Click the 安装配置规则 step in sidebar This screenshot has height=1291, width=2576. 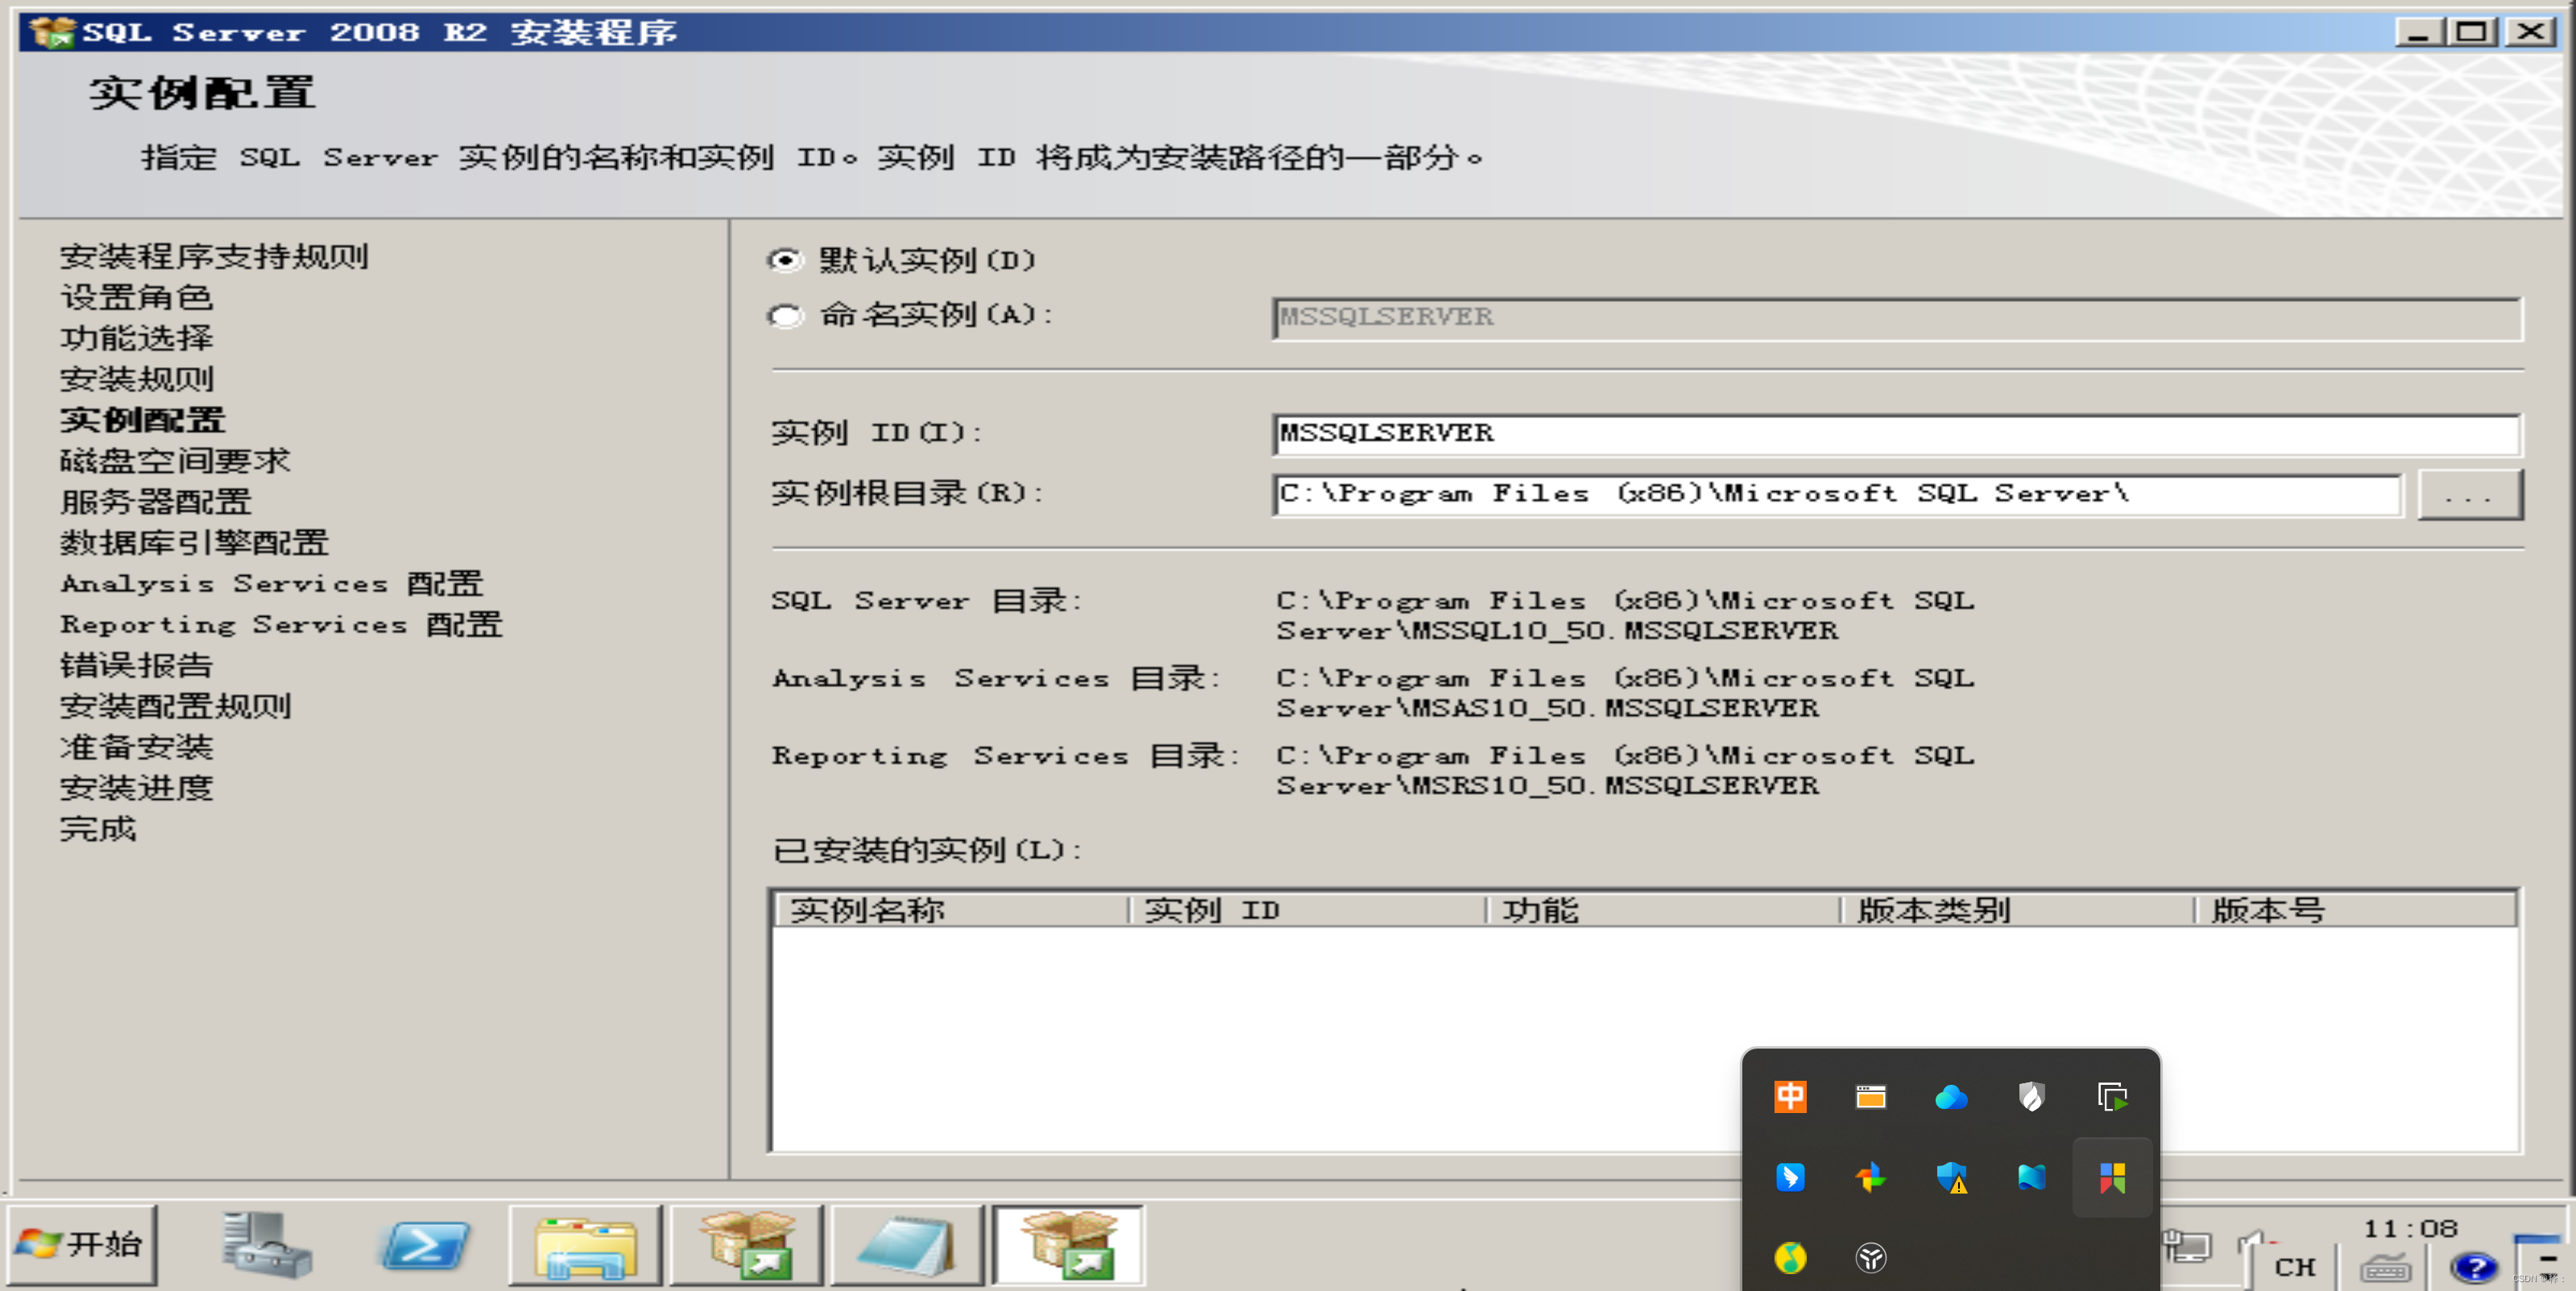[175, 707]
